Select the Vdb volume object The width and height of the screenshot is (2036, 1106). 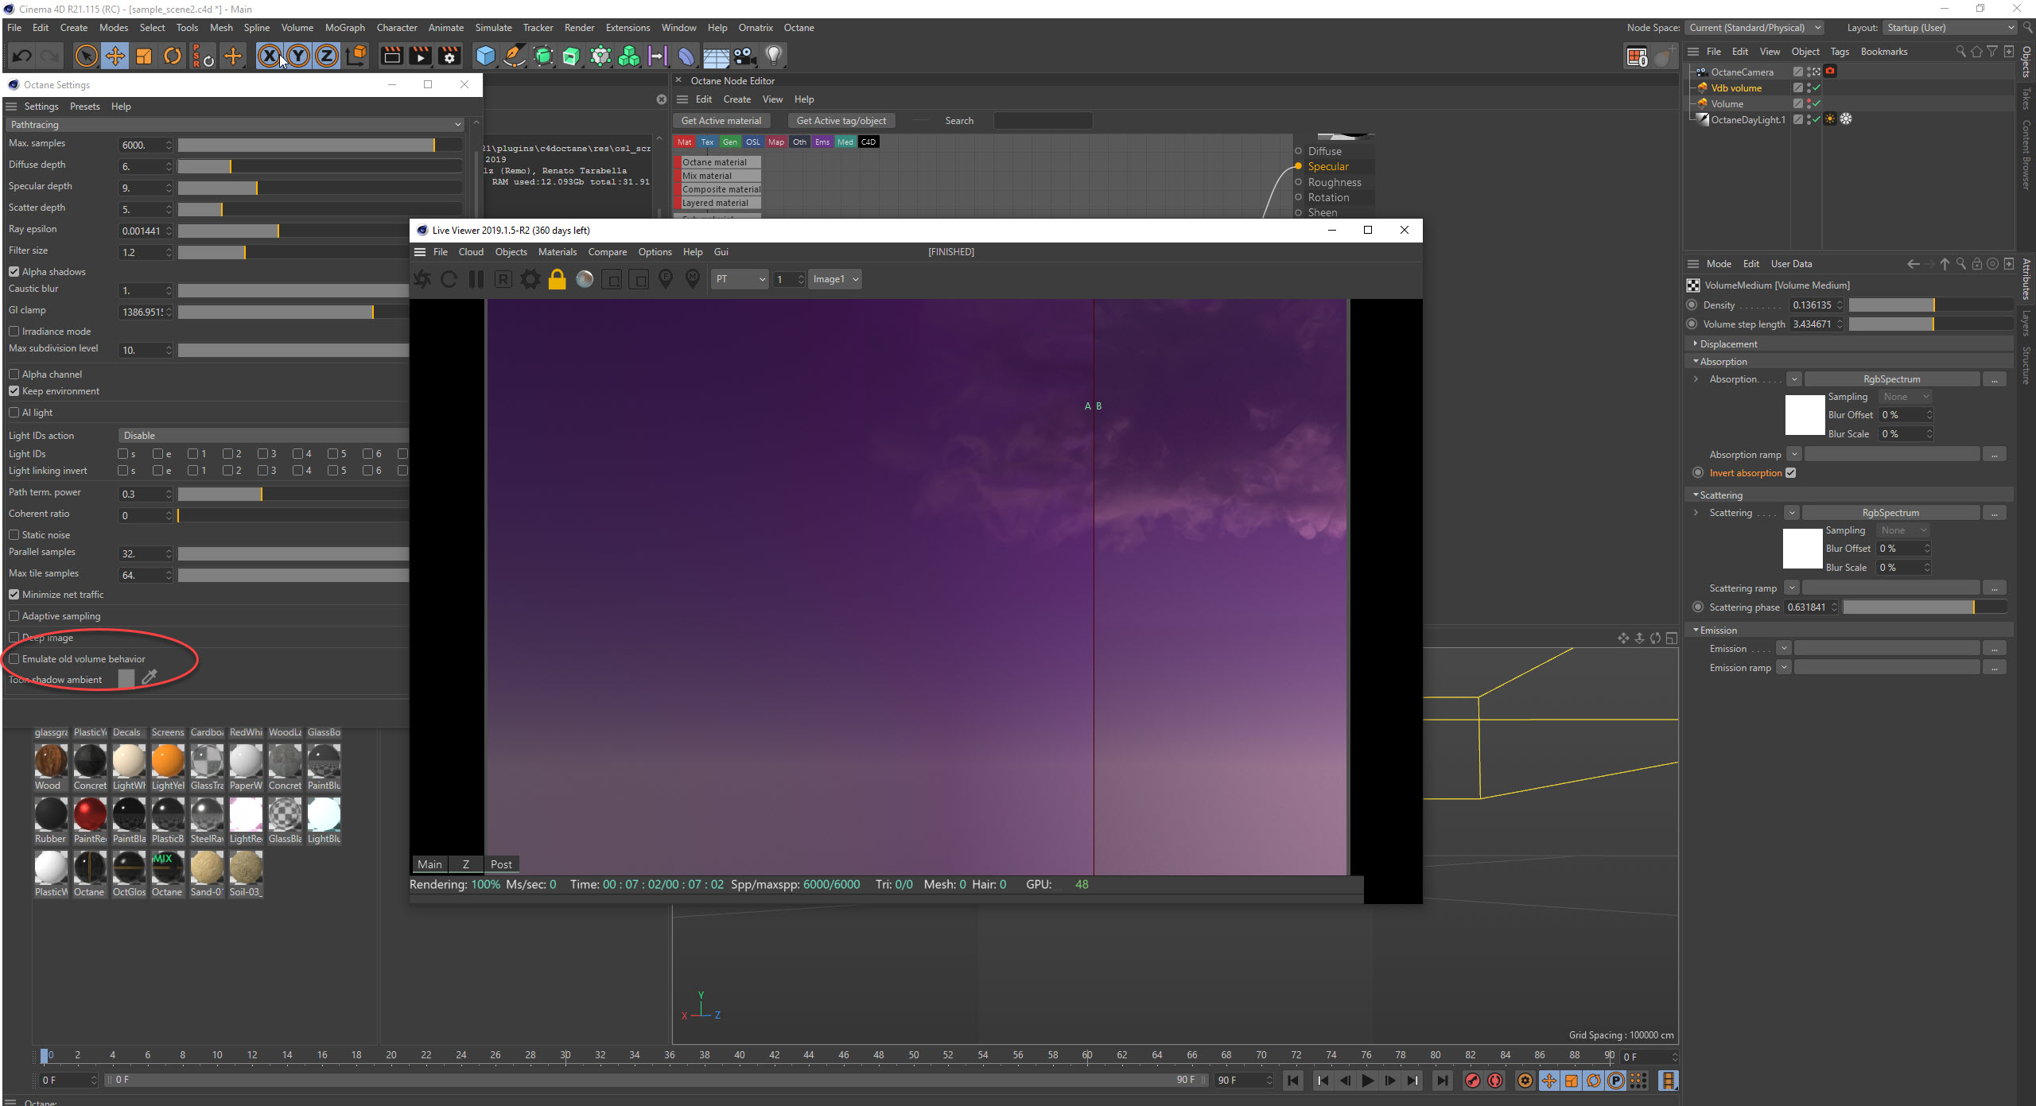tap(1736, 88)
